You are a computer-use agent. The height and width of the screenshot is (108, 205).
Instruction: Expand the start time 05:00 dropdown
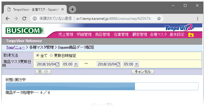click(x=76, y=64)
